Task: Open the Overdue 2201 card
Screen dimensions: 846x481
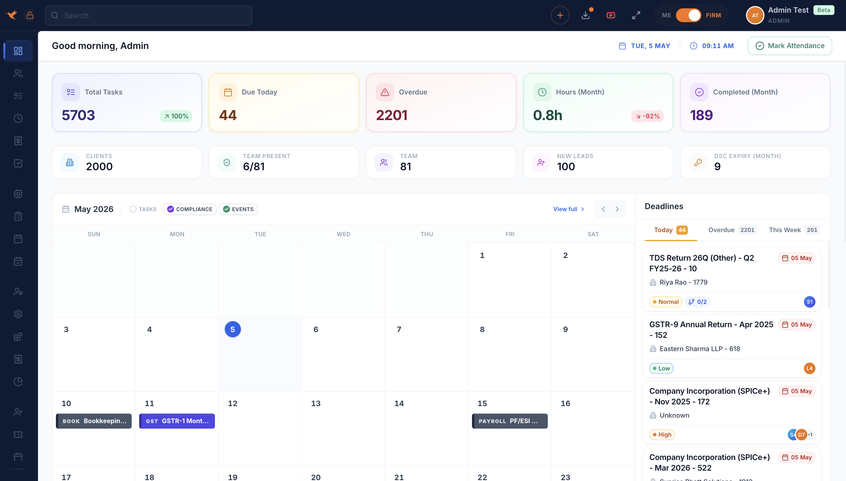Action: (x=441, y=103)
